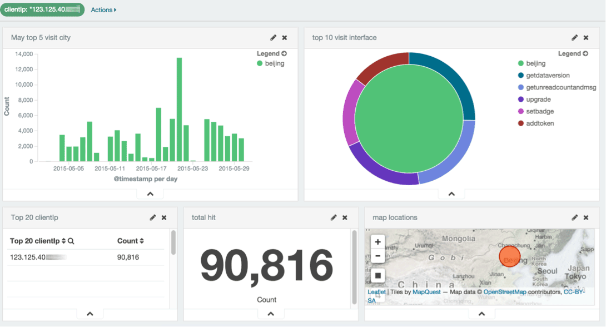606x327 pixels.
Task: Open the OpenStreetMap link
Action: click(x=505, y=292)
